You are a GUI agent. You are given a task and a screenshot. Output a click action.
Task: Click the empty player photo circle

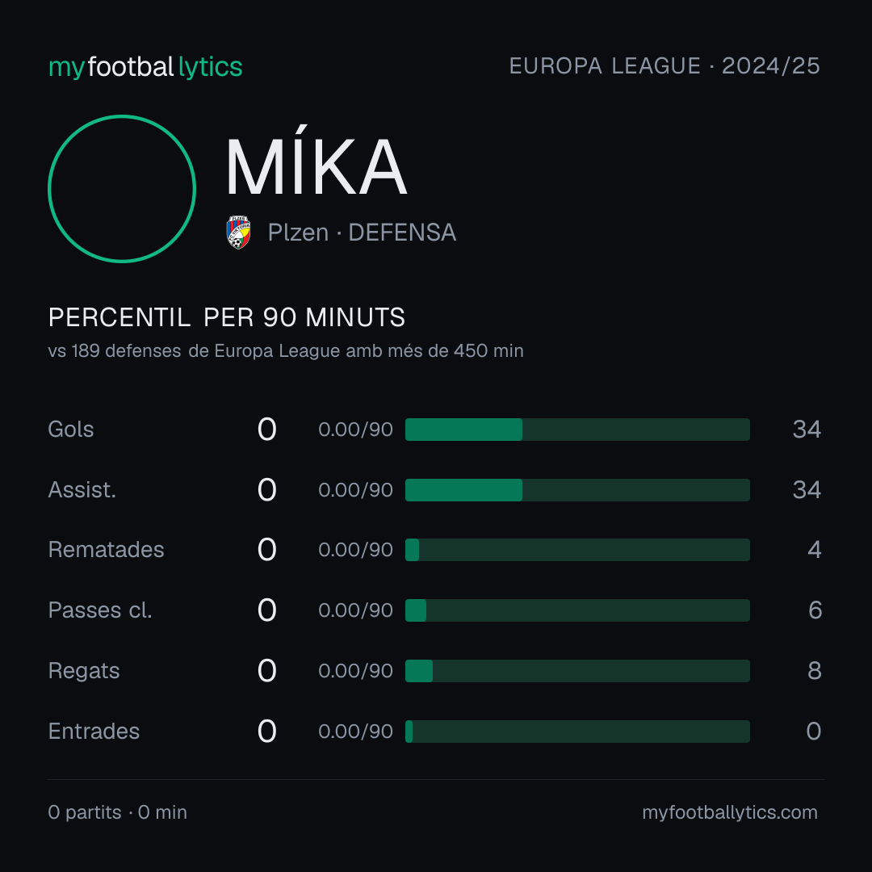[122, 189]
